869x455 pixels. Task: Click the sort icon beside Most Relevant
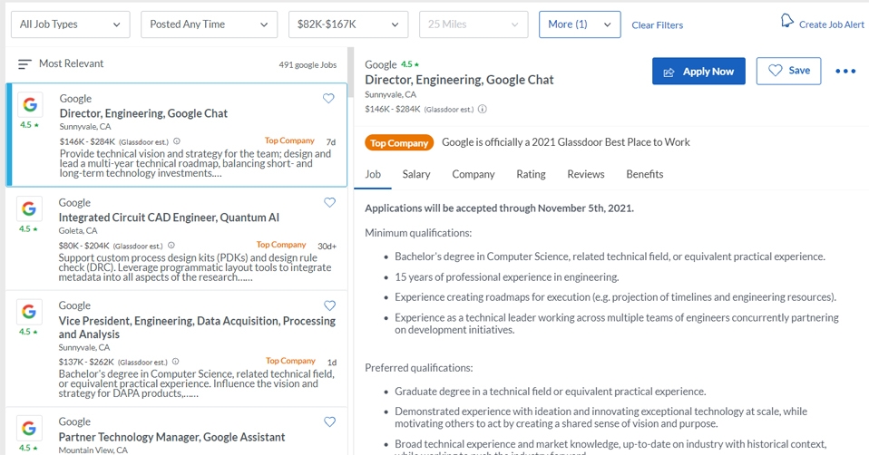tap(24, 64)
